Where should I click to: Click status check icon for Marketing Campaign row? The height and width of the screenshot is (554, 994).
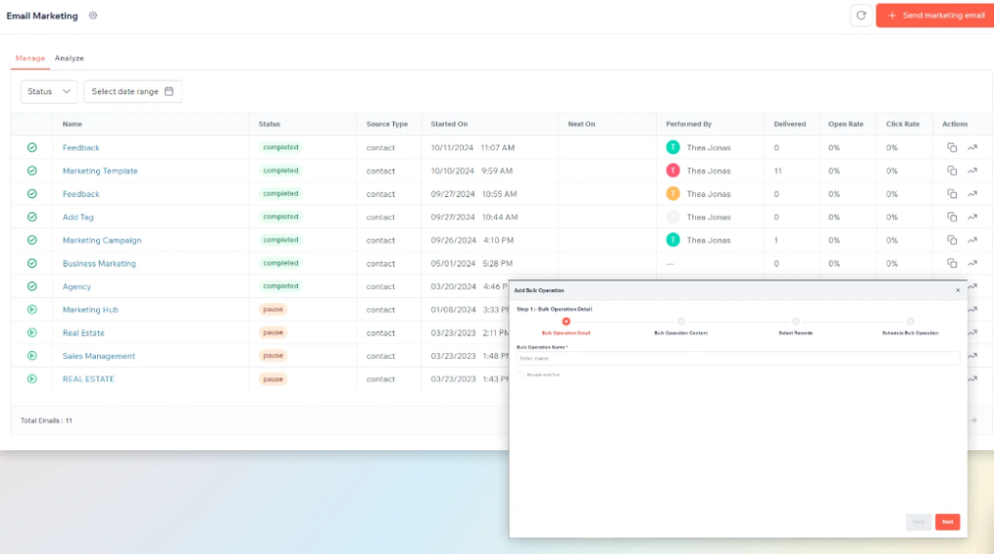(32, 241)
